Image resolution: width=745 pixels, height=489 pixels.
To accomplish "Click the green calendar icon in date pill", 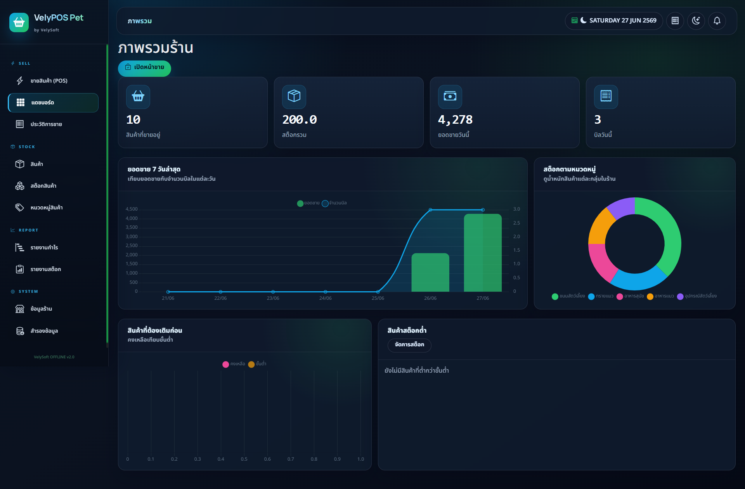I will tap(574, 20).
